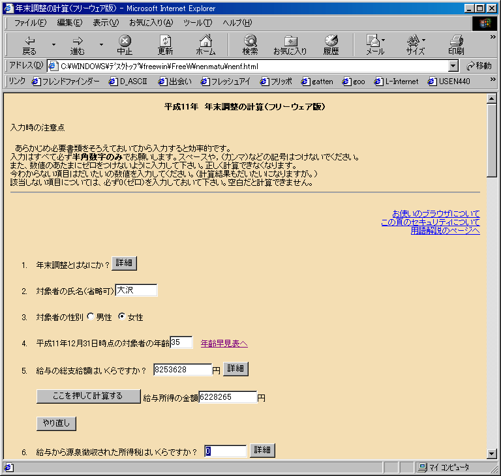Image resolution: width=501 pixels, height=476 pixels.
Task: Click the 戻る back arrow icon
Action: (30, 41)
